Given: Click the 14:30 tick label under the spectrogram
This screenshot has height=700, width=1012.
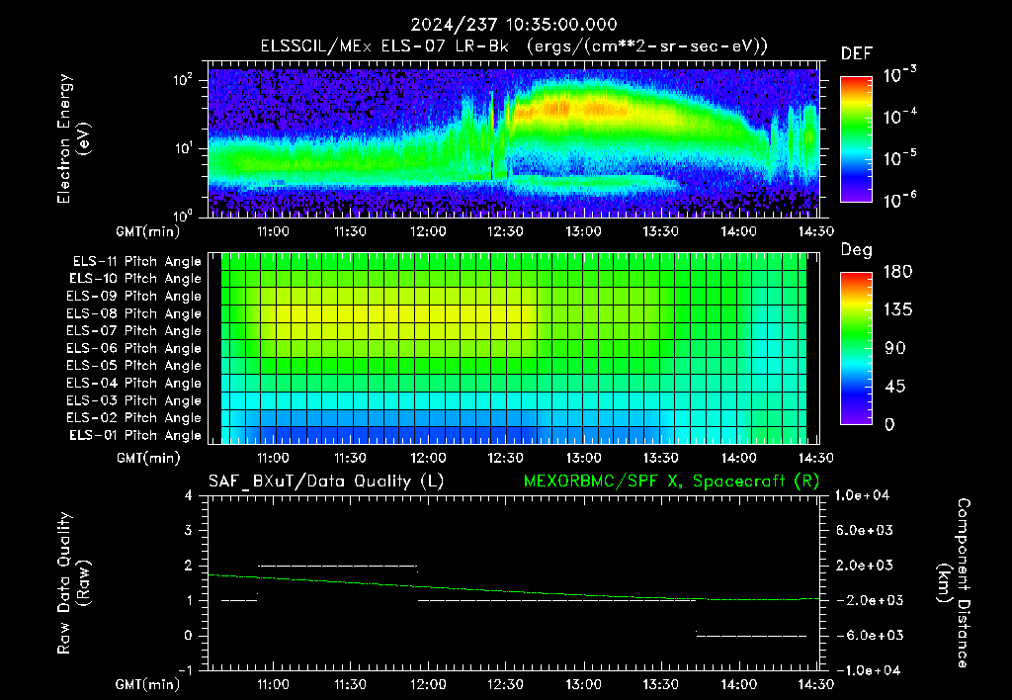Looking at the screenshot, I should (x=816, y=231).
